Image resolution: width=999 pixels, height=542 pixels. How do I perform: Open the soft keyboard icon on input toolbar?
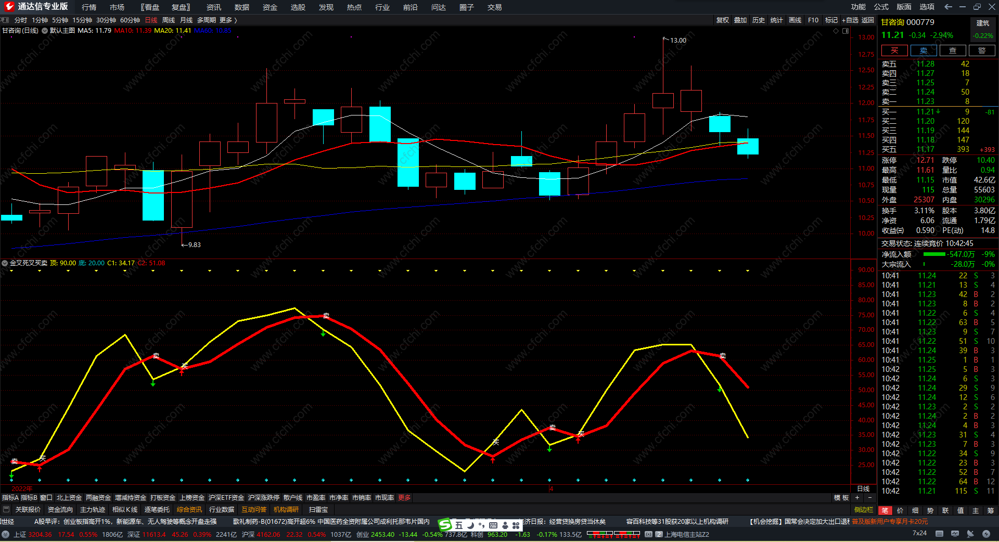tap(493, 525)
